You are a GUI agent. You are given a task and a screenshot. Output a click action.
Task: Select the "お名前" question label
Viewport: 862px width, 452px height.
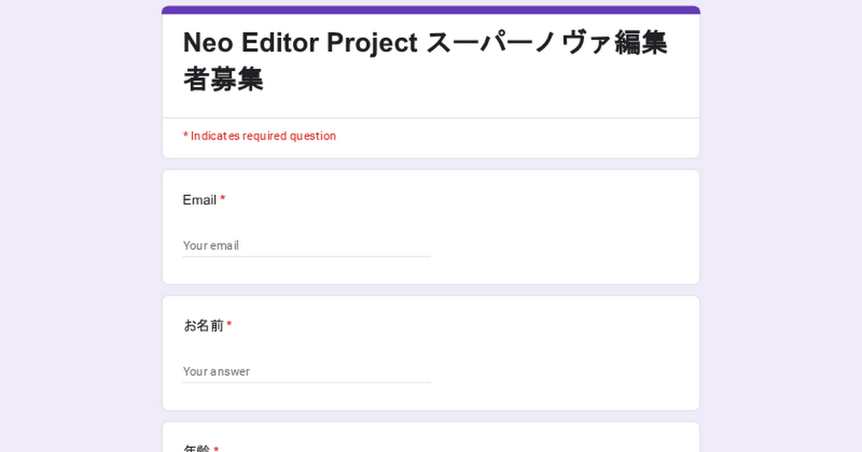coord(203,326)
